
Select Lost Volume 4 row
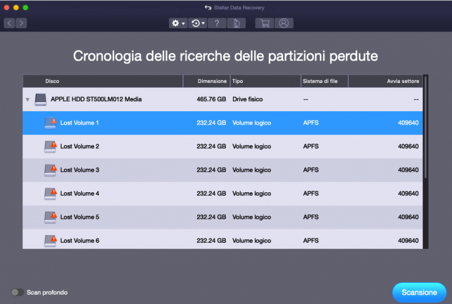point(222,193)
